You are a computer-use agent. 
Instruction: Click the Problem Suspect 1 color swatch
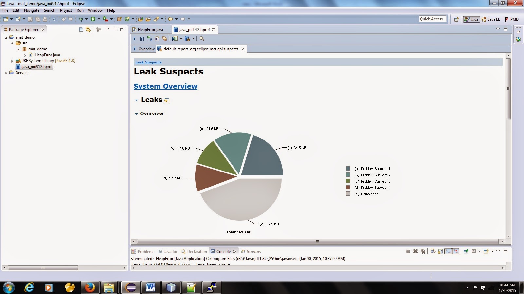(348, 169)
